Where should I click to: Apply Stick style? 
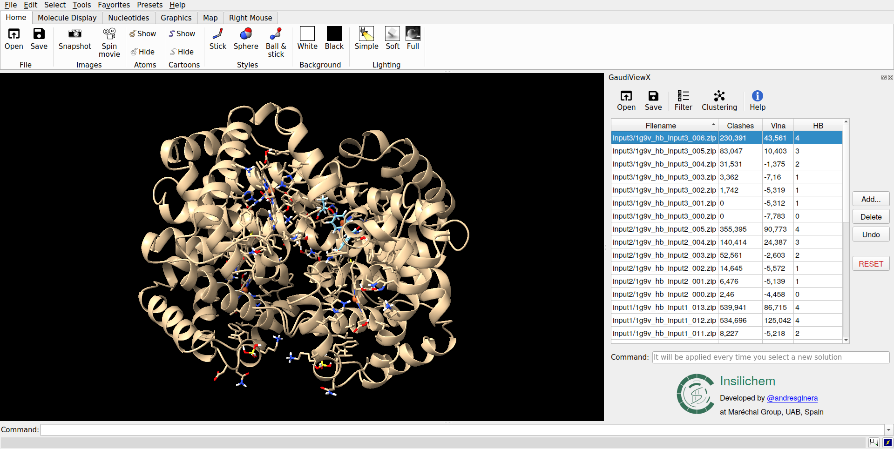218,39
